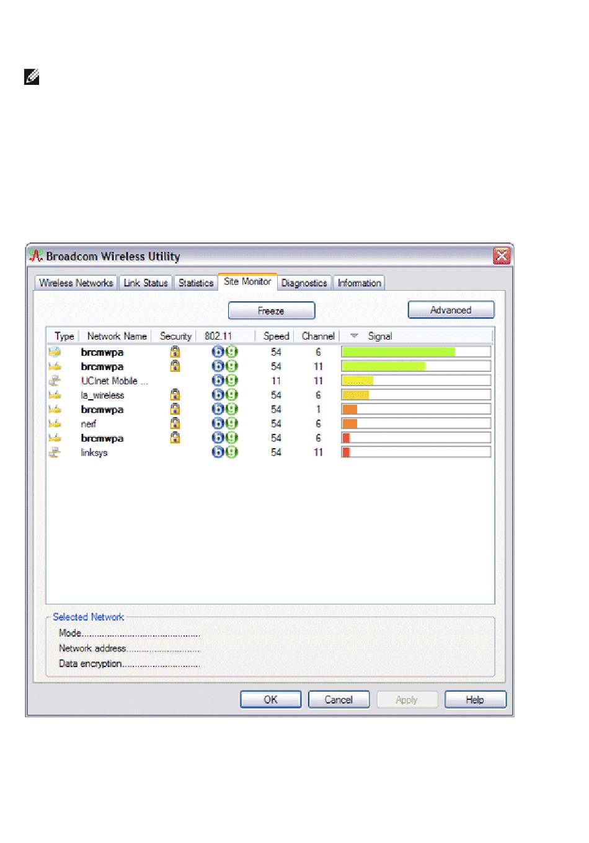Click the Freeze button
589x843 pixels.
(272, 311)
